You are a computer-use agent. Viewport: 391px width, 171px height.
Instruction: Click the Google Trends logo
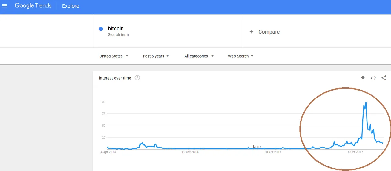33,6
